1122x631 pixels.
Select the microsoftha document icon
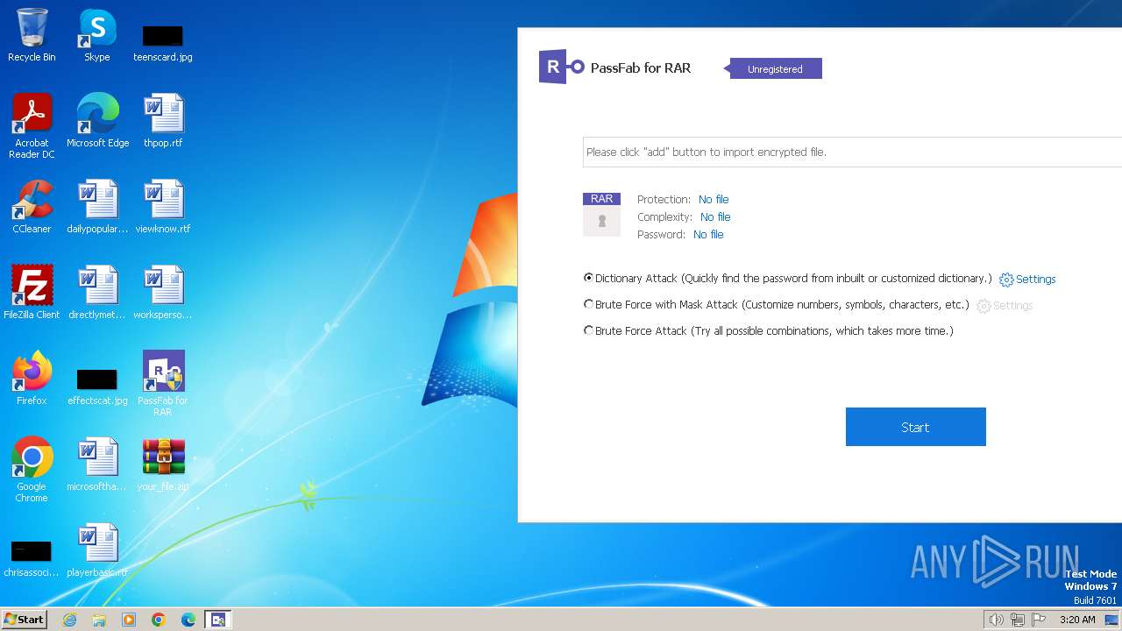(x=97, y=464)
